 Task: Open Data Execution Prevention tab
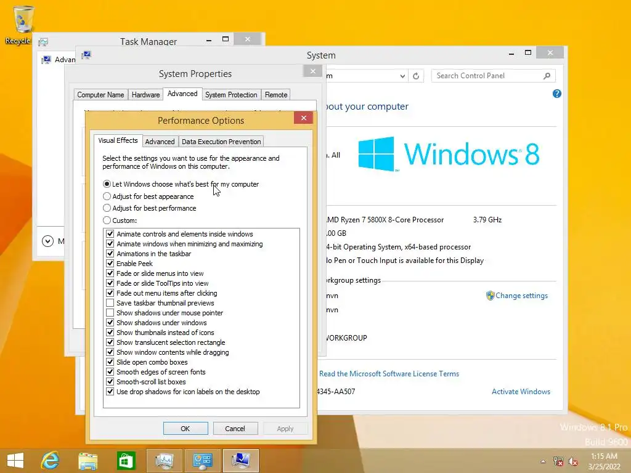221,142
